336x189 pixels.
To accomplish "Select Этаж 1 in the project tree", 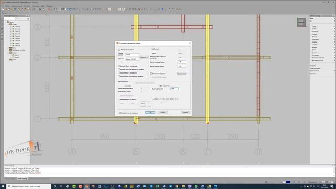I will pos(17,55).
